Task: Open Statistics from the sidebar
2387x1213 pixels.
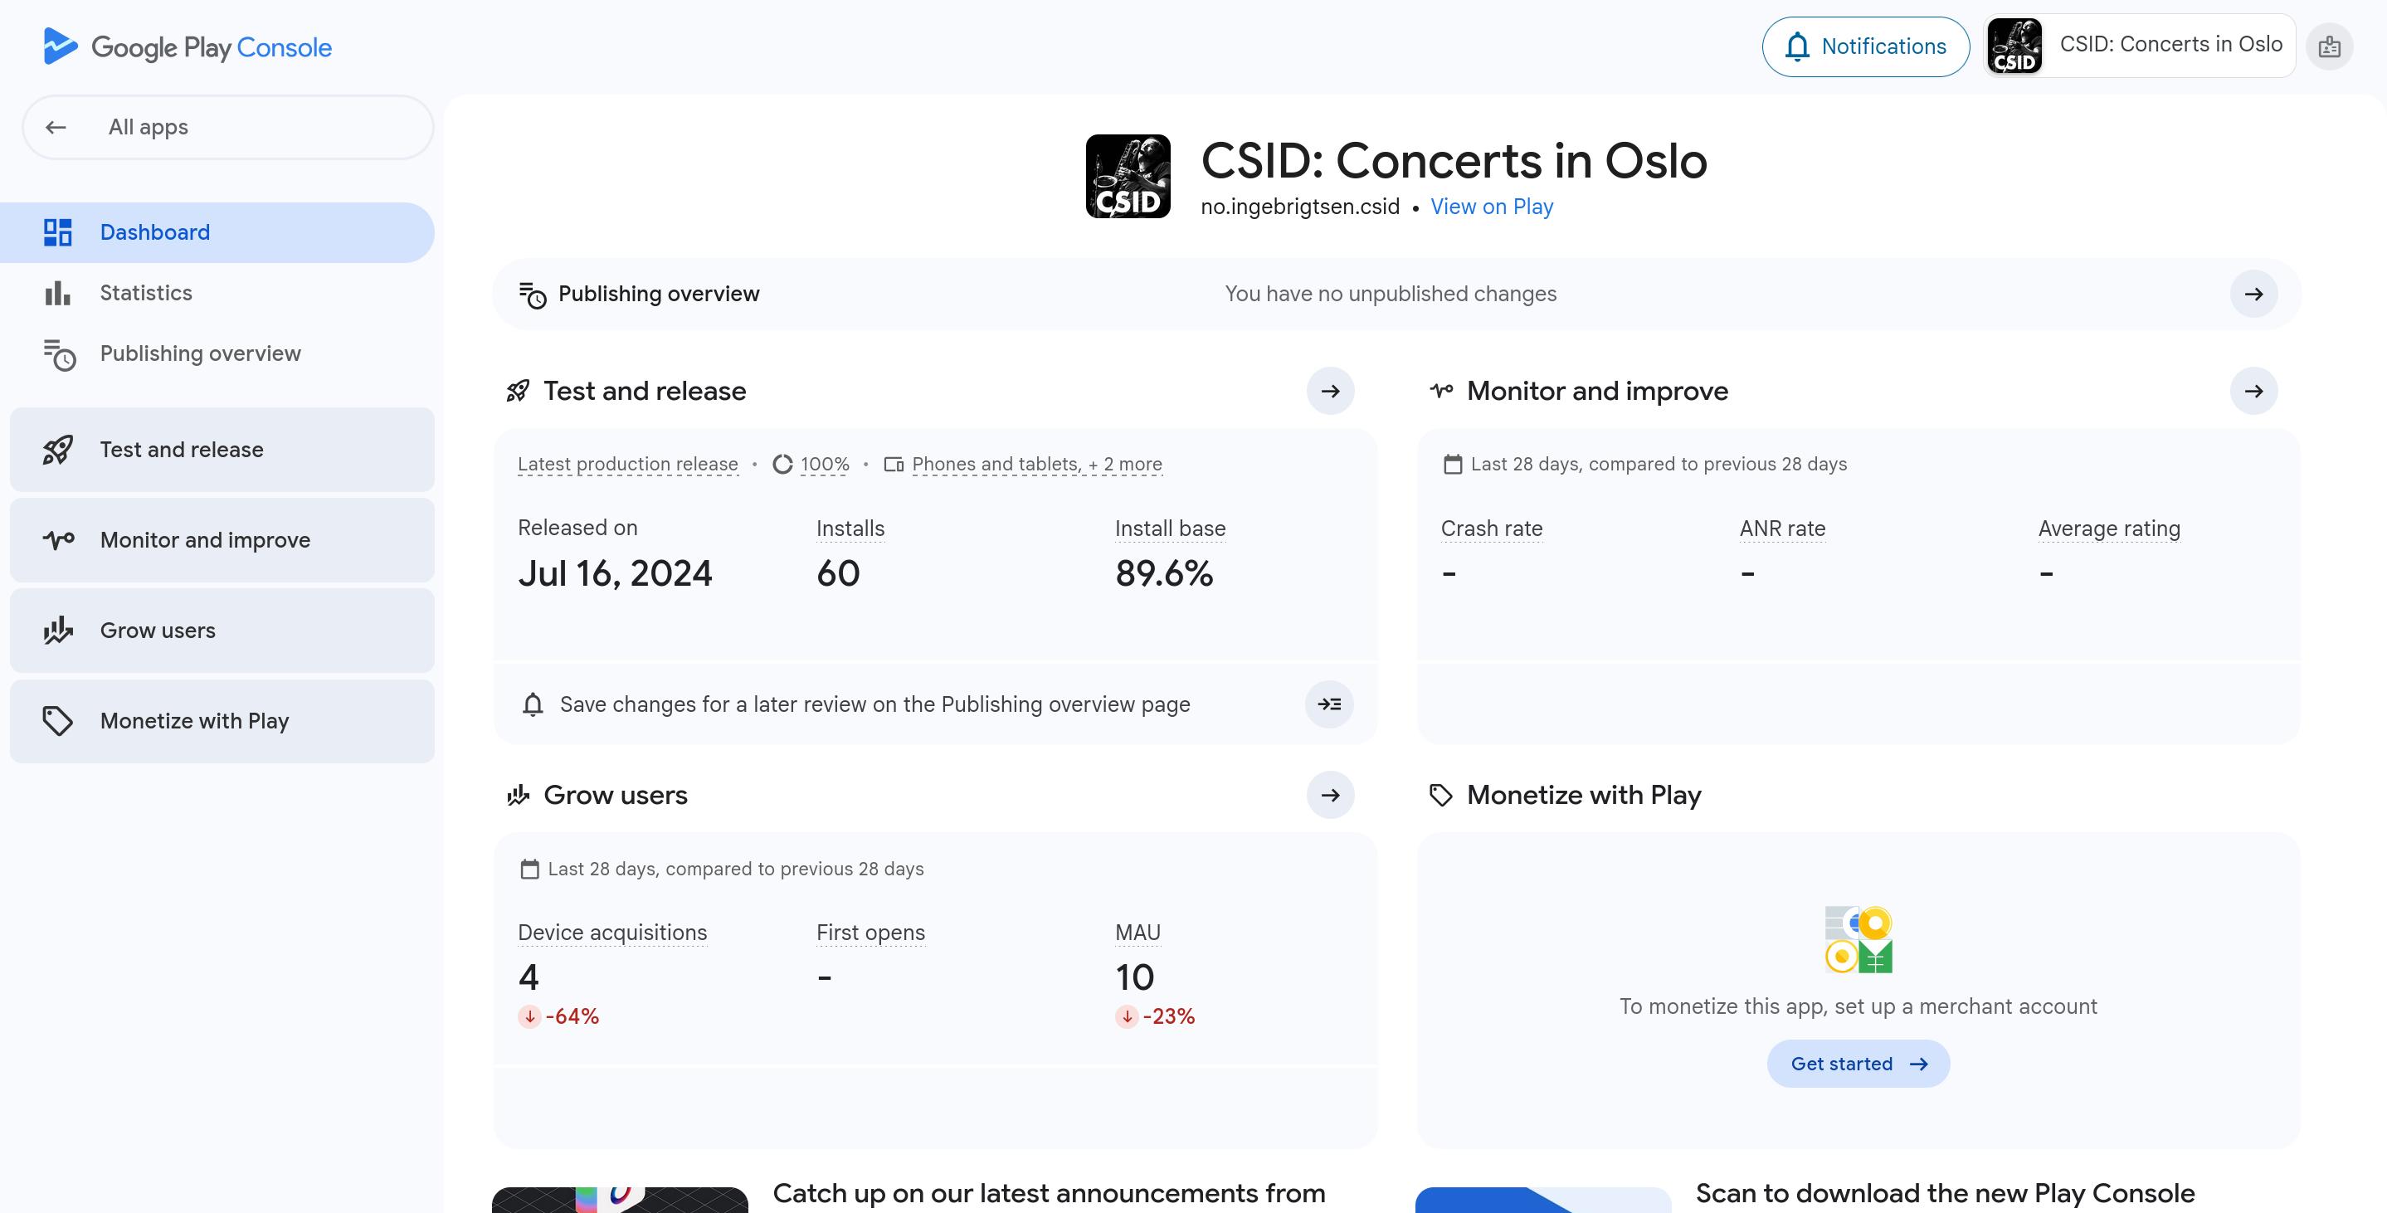Action: click(x=146, y=293)
